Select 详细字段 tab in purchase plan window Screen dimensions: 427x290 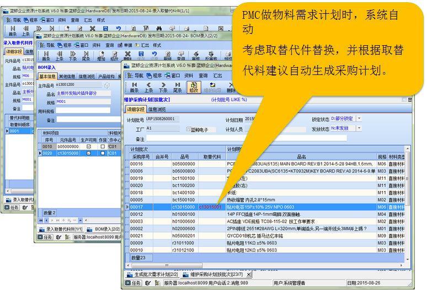coord(136,109)
